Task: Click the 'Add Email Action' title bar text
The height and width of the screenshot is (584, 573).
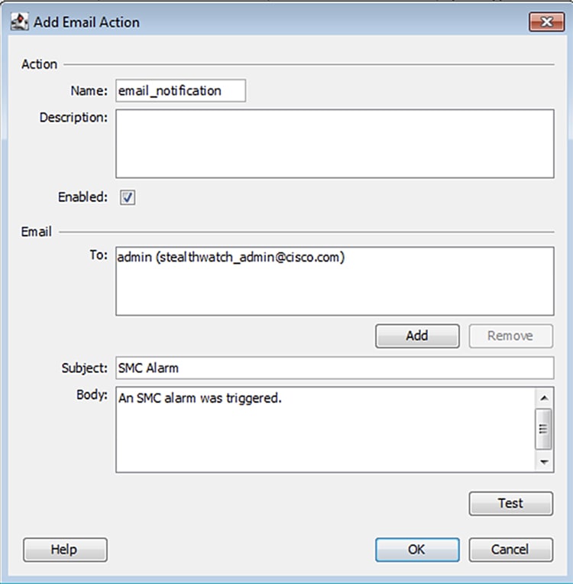Action: click(87, 22)
